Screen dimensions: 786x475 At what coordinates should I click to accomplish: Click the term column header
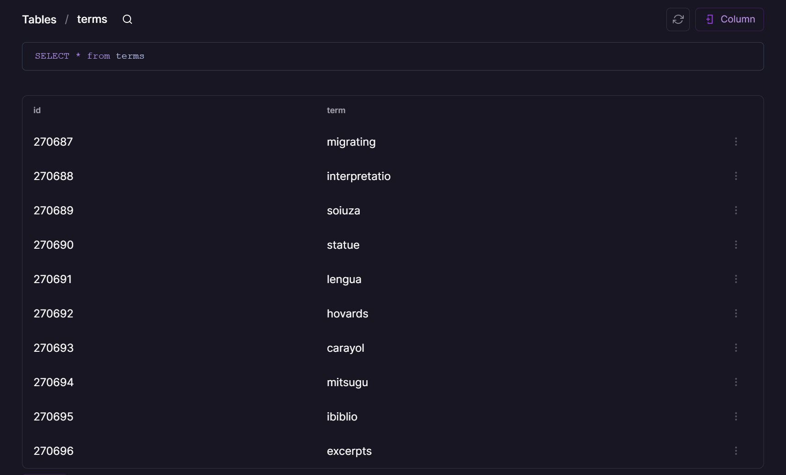tap(336, 110)
